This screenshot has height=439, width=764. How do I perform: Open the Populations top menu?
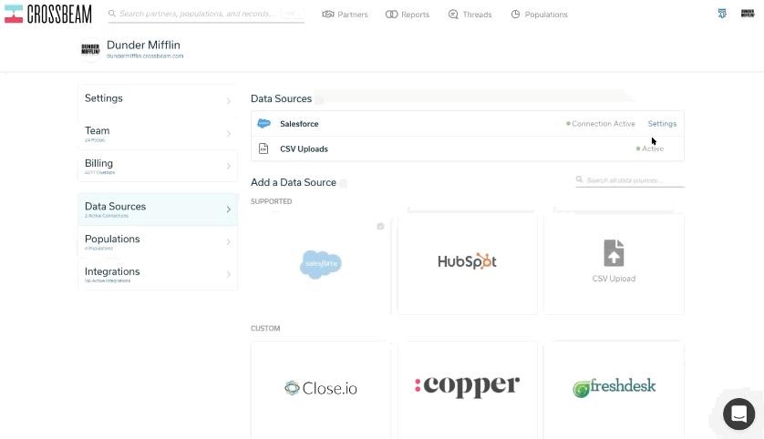point(539,15)
